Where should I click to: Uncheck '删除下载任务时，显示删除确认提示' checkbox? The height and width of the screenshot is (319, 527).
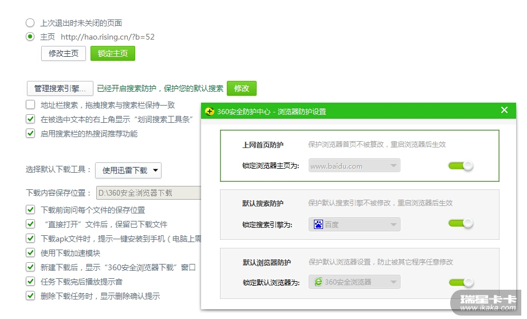pyautogui.click(x=30, y=296)
